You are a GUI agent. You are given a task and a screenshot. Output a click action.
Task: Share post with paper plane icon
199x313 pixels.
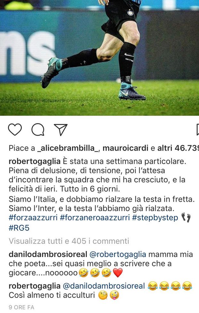61,130
